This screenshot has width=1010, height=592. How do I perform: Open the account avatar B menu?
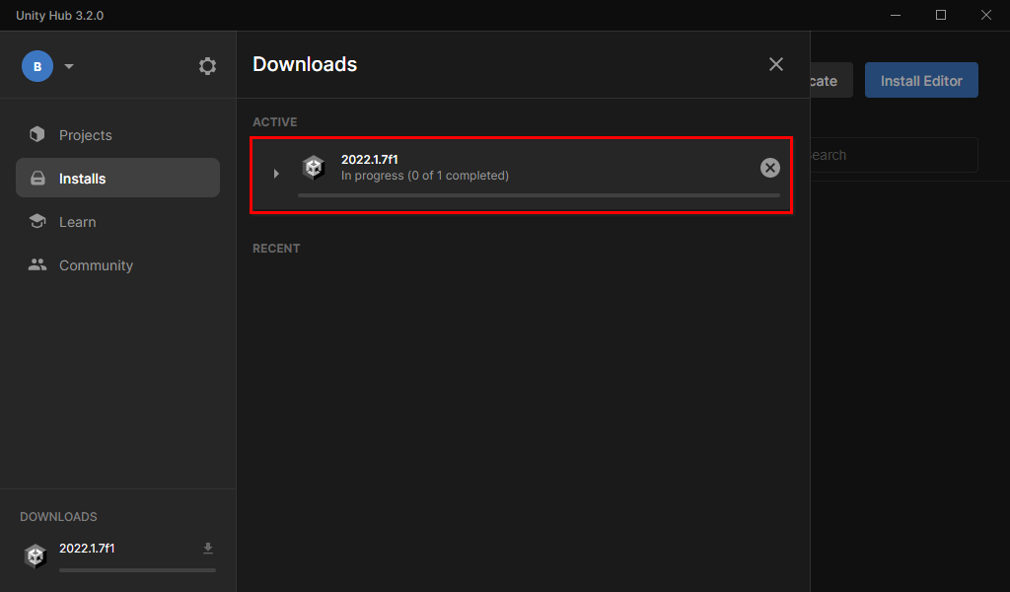[37, 66]
